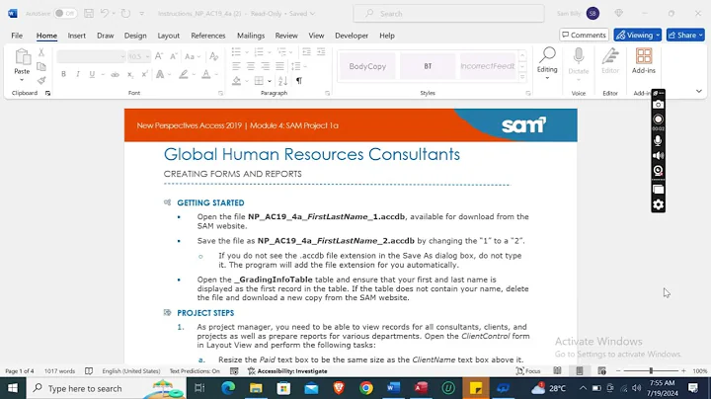Open the Editing dropdown
Viewport: 711px width, 399px height.
point(547,64)
